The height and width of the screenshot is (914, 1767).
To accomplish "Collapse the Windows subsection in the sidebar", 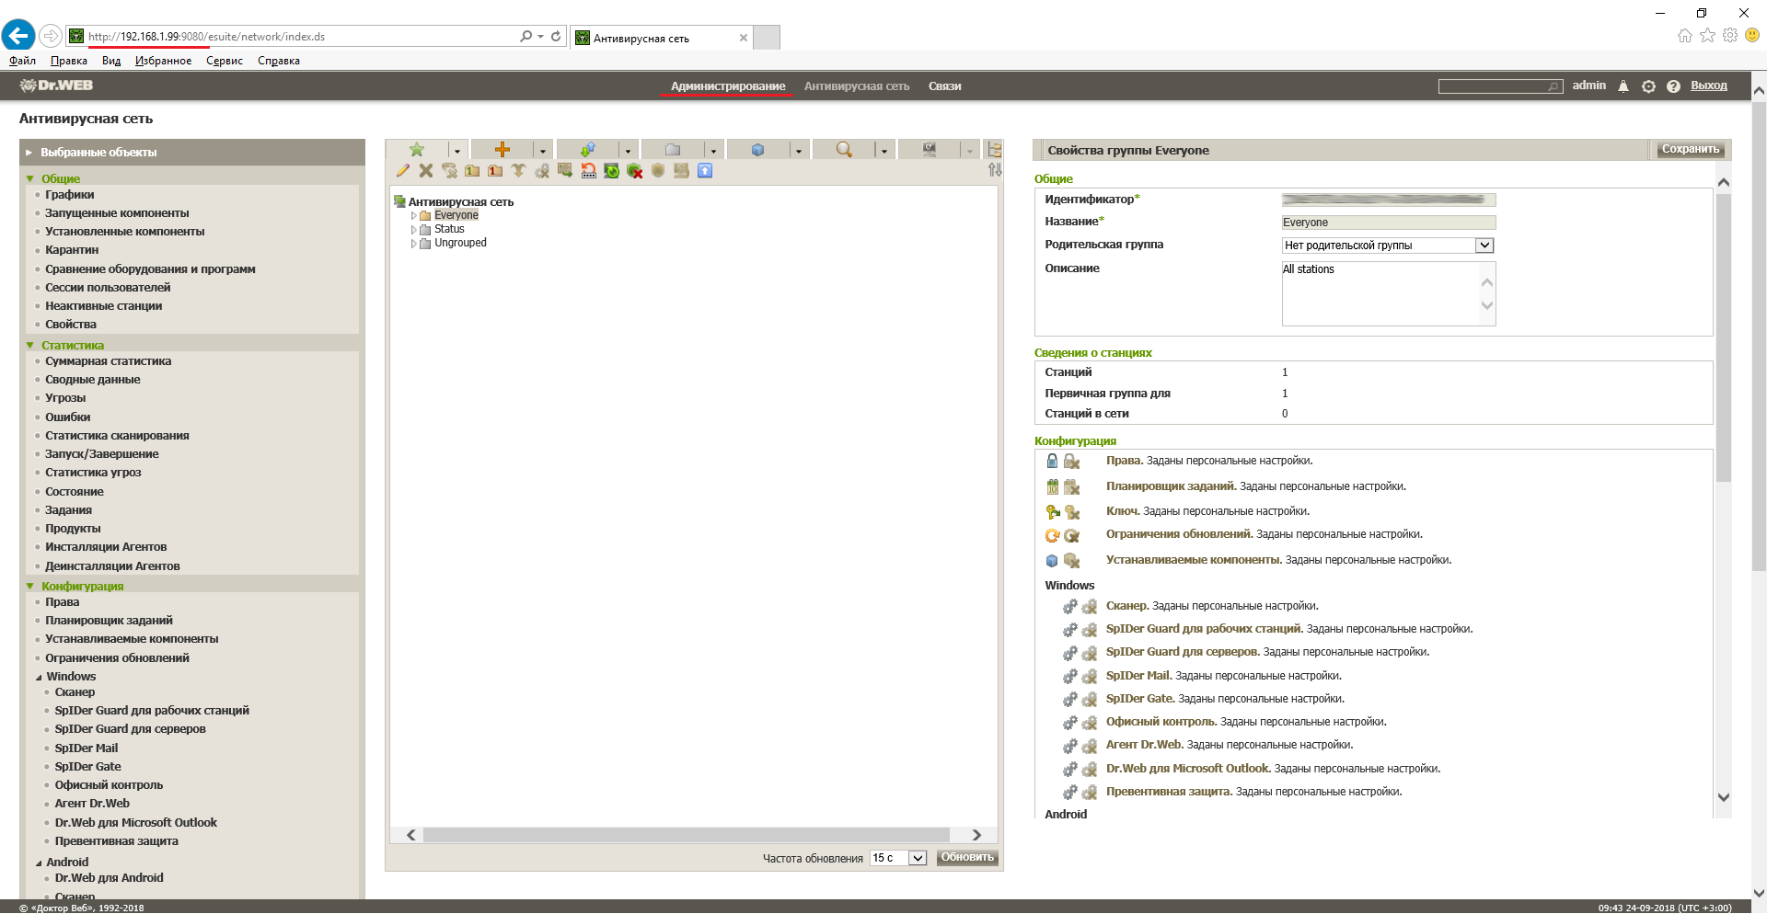I will coord(39,678).
